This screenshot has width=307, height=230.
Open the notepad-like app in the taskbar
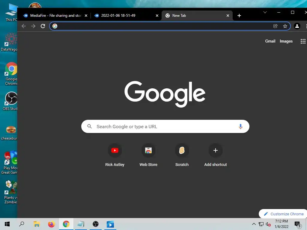(81, 224)
